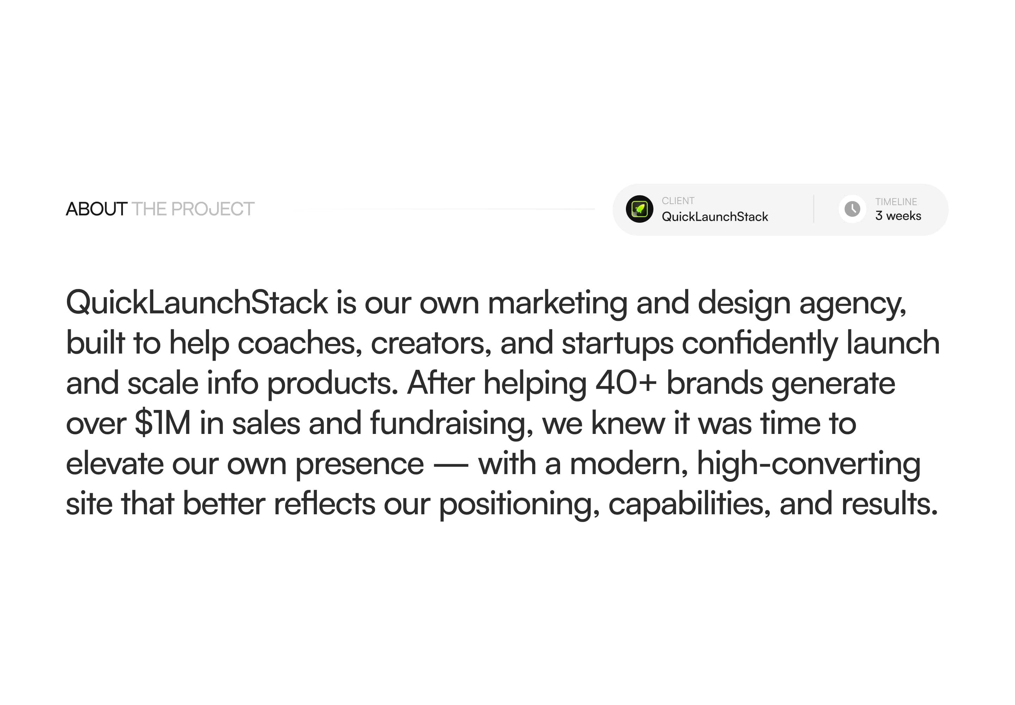Click the QuickLaunchStack client name
Screen dimensions: 1015x705
pyautogui.click(x=715, y=216)
